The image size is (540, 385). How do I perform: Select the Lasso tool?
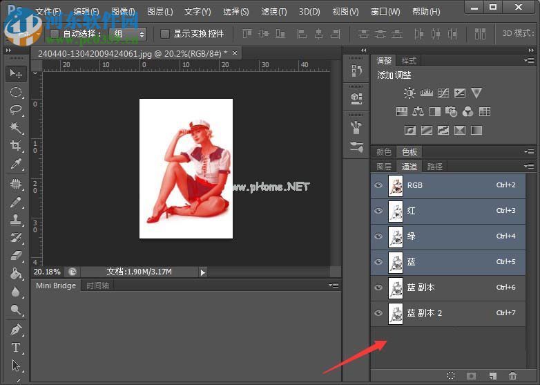tap(16, 110)
